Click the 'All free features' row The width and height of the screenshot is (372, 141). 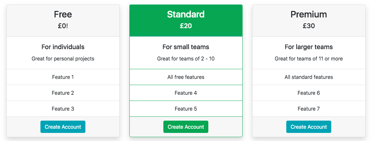pyautogui.click(x=186, y=77)
